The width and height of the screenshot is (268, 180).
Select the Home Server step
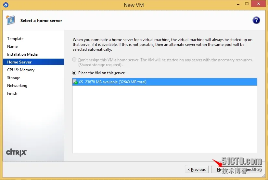33,62
